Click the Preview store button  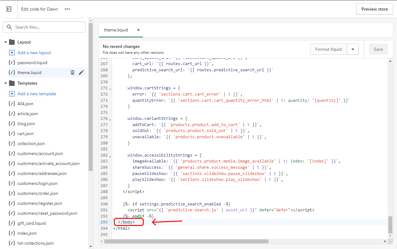[374, 9]
